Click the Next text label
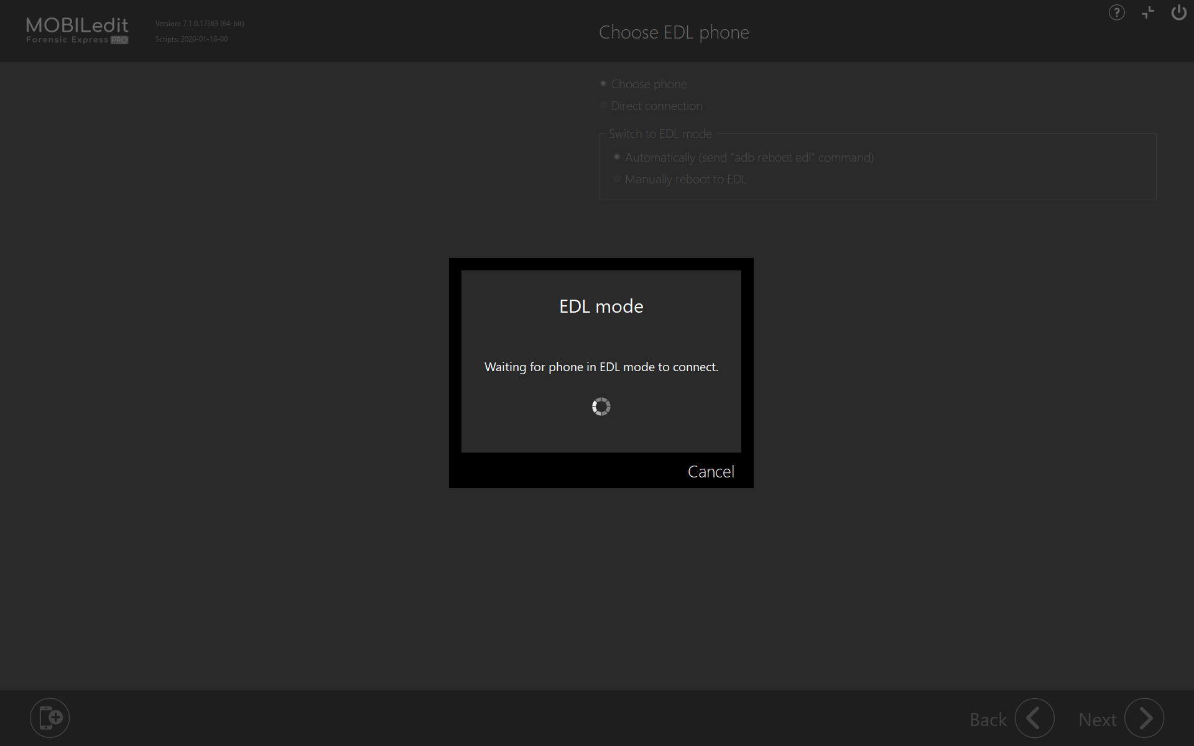This screenshot has width=1194, height=746. click(x=1097, y=720)
